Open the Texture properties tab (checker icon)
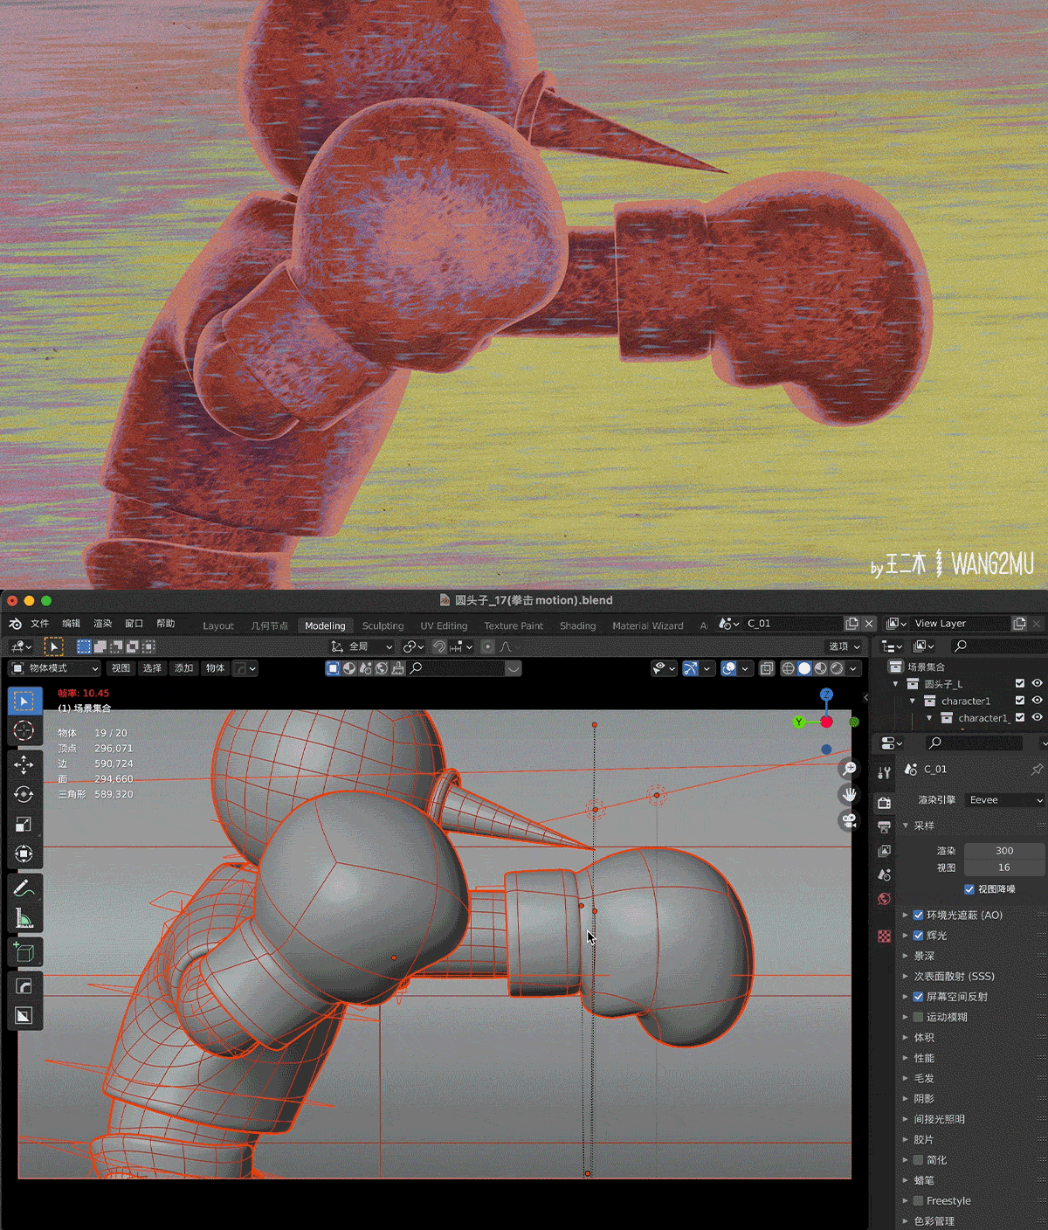 pos(884,936)
